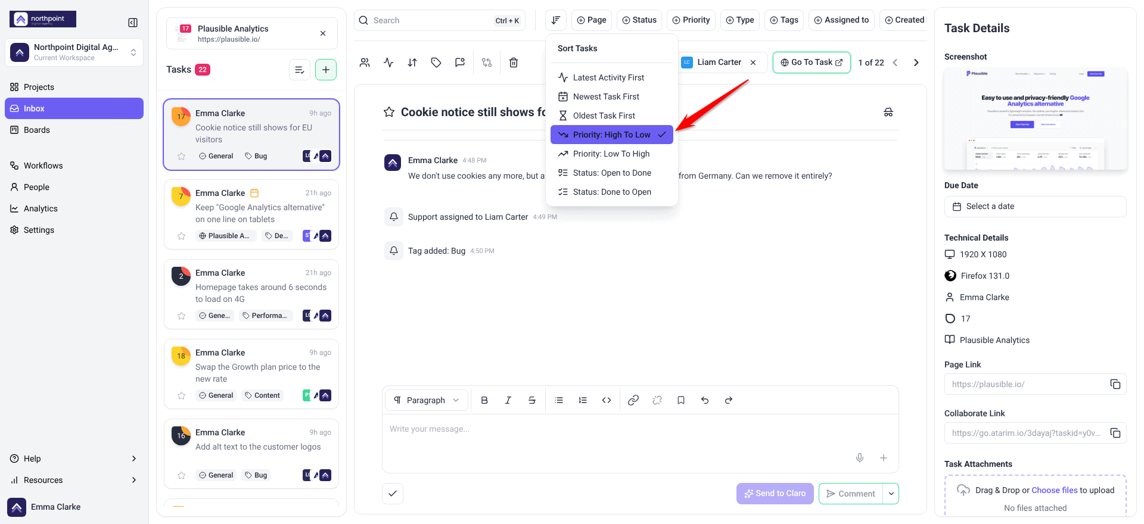Undo the last editor change
Screen dimensions: 1144x524
705,400
